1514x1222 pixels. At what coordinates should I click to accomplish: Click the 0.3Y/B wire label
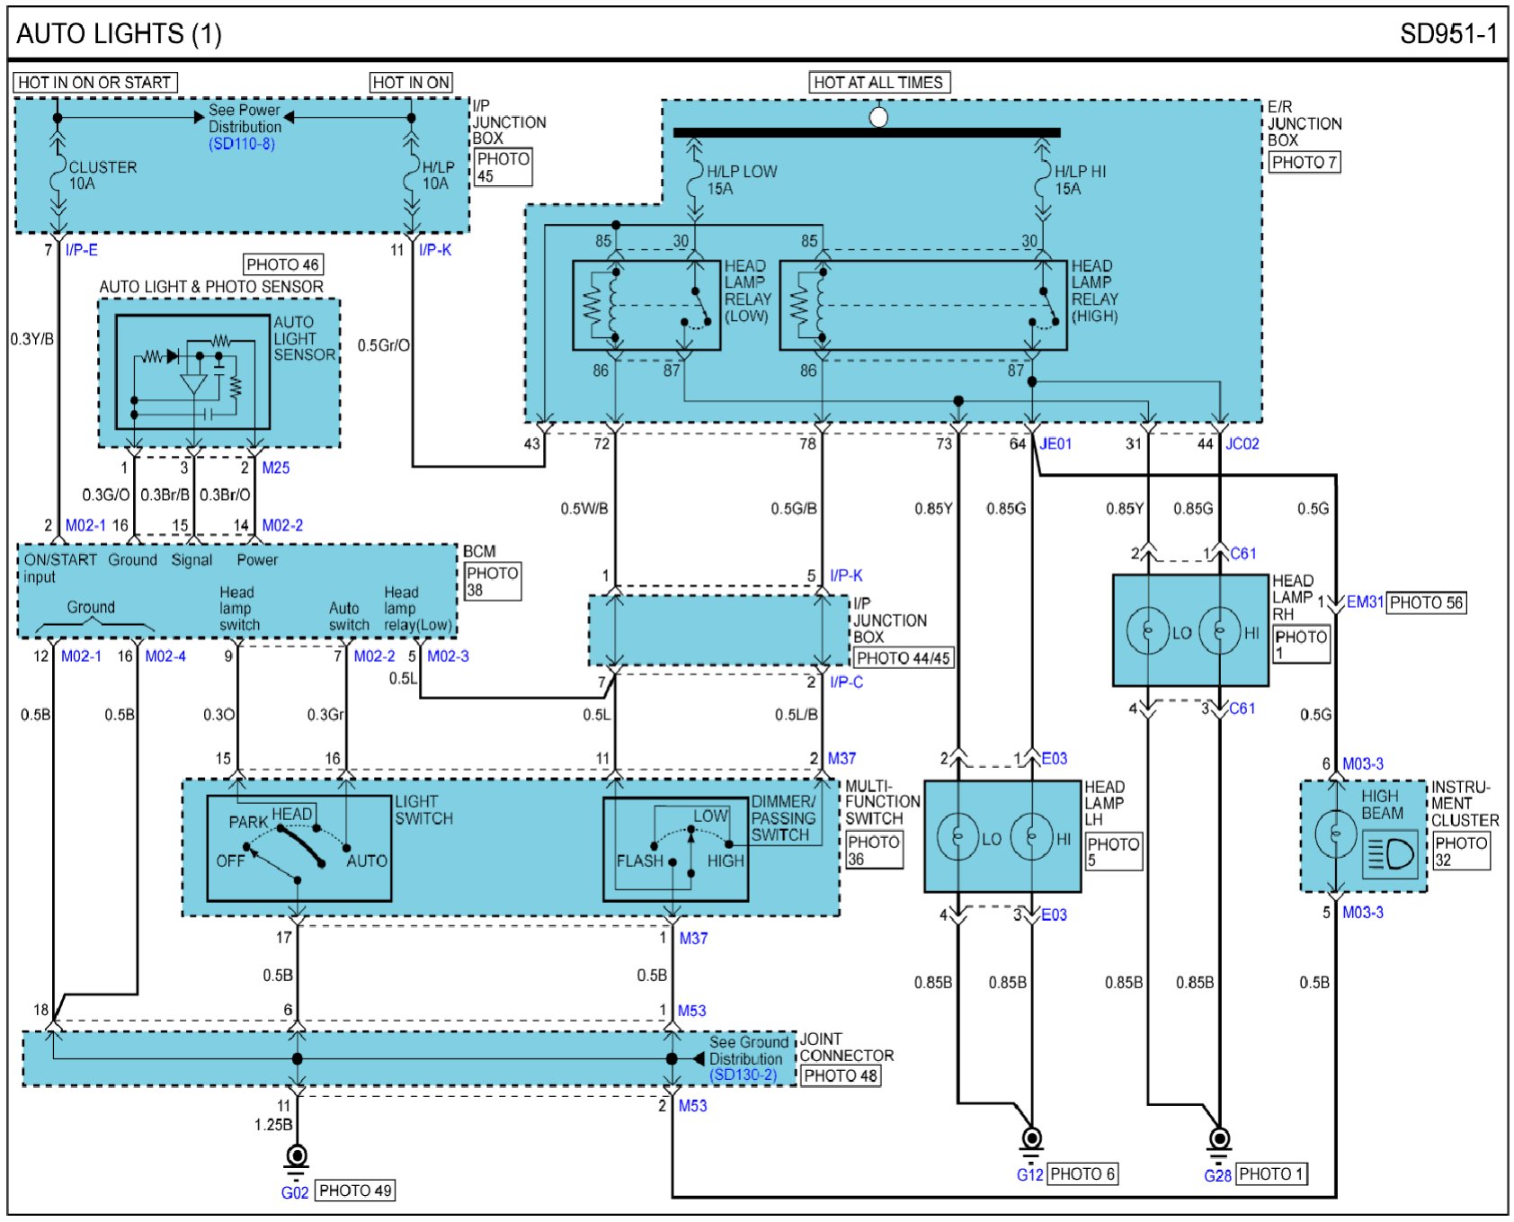pos(32,339)
